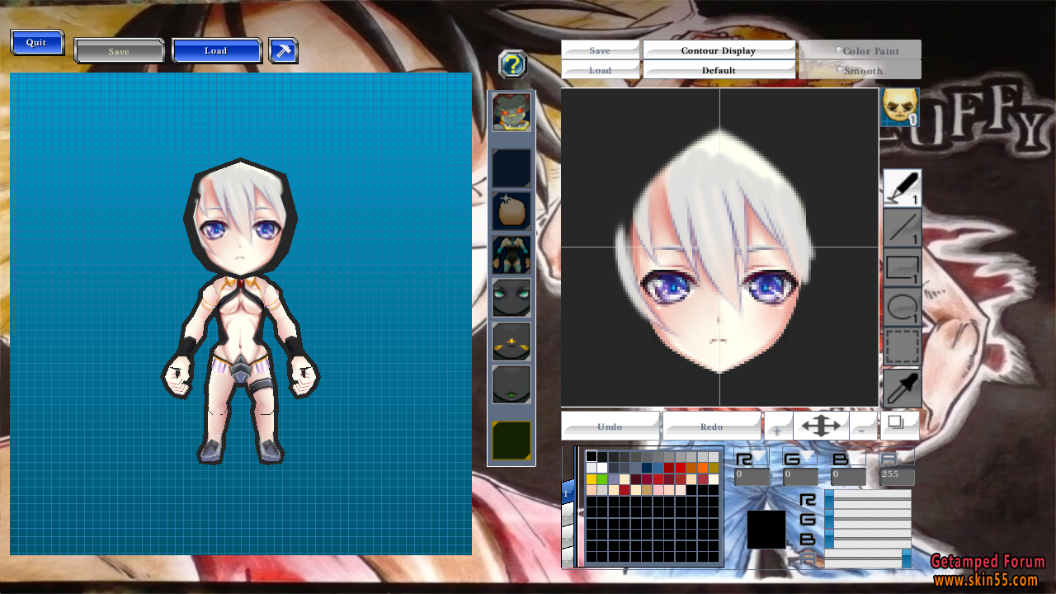This screenshot has height=594, width=1056.
Task: Click the Contour Display button
Action: [x=719, y=50]
